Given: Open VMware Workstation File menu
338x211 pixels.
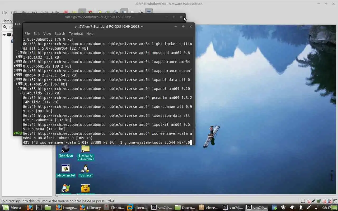Looking at the screenshot, I should 4,13.
